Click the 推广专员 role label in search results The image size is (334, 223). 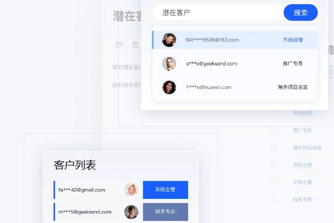point(293,63)
